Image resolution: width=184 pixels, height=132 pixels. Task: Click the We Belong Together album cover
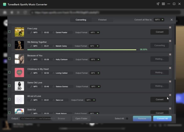(x=19, y=45)
